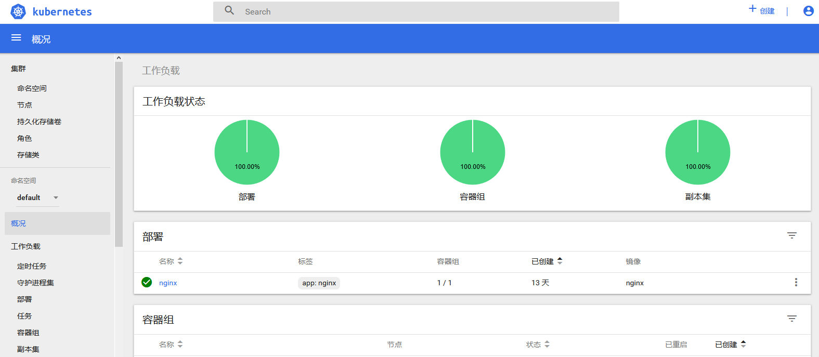Focus the Search input field

(x=416, y=11)
